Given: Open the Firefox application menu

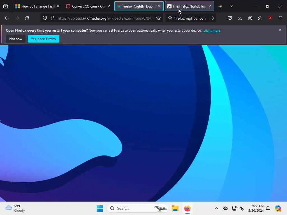Looking at the screenshot, I should (280, 18).
